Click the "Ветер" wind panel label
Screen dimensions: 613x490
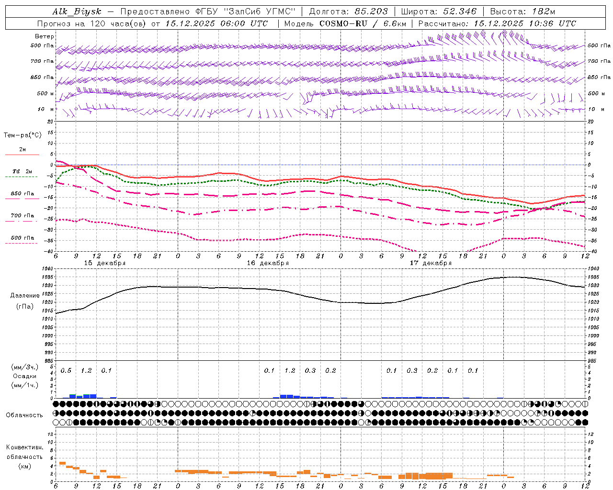[45, 36]
